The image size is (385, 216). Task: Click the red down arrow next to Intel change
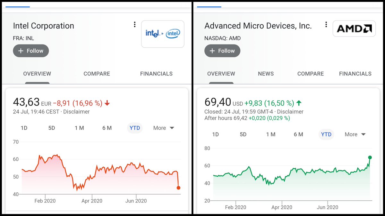coord(107,103)
